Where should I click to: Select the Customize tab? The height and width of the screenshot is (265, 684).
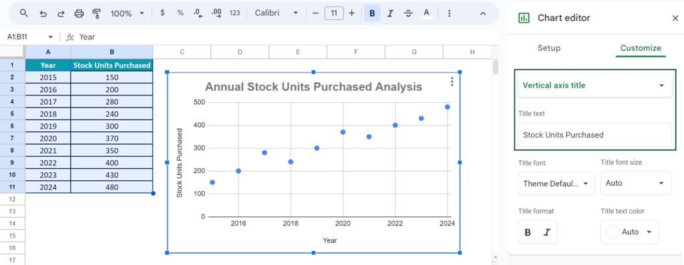click(x=641, y=48)
